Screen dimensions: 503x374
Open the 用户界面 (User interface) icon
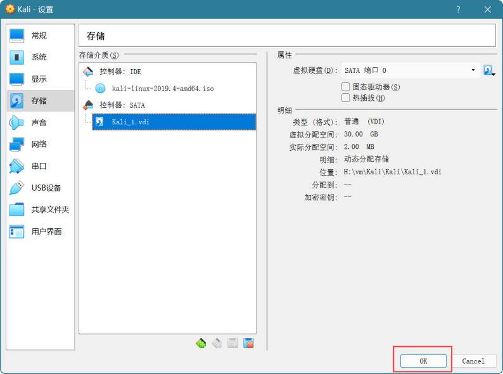(x=16, y=231)
